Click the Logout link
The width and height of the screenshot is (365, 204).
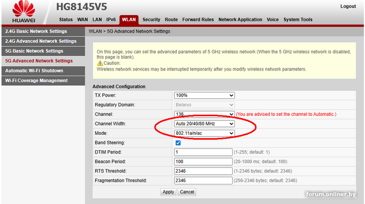tap(348, 6)
